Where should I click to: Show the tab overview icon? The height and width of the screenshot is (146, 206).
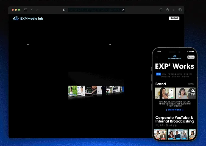(180, 10)
